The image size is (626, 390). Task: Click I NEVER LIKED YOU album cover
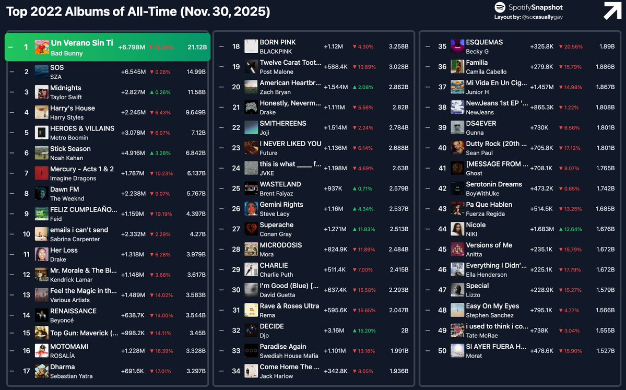tap(251, 148)
